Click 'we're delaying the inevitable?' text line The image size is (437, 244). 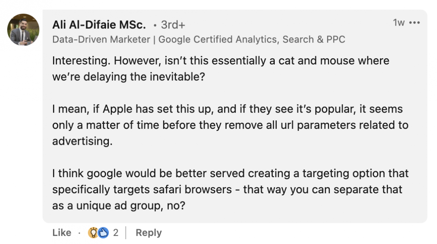(129, 77)
